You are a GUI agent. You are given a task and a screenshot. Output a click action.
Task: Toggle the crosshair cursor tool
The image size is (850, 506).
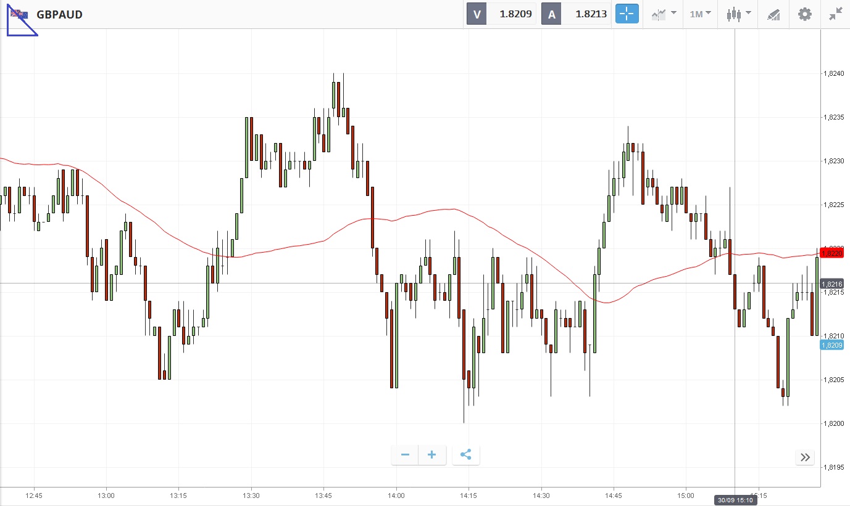coord(627,14)
